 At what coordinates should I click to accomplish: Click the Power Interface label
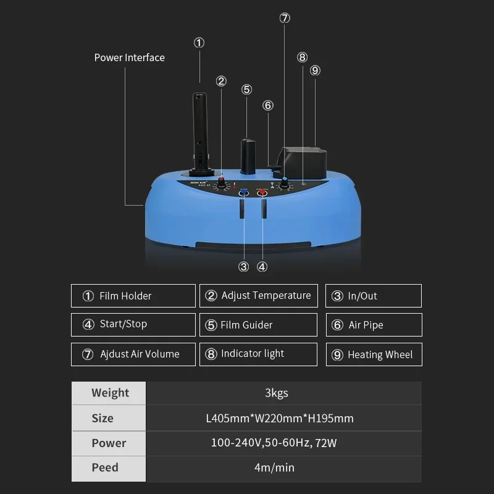pos(130,57)
